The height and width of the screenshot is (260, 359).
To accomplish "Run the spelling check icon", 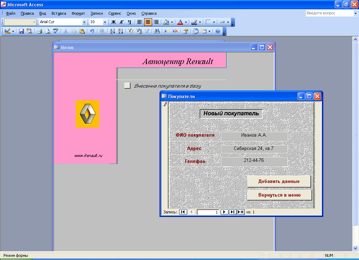I will tap(56, 31).
